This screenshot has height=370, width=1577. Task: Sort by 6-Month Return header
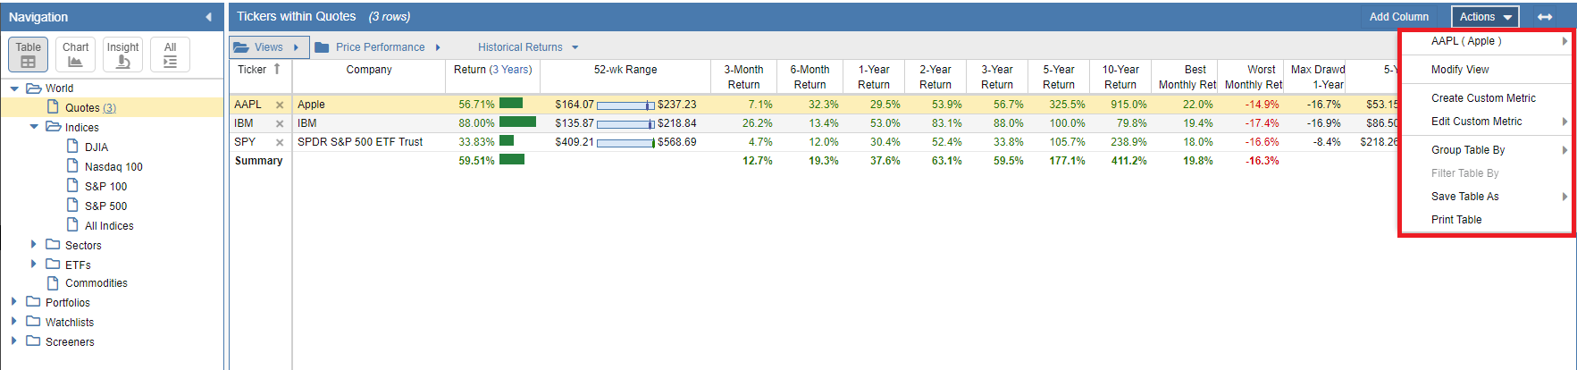click(809, 77)
